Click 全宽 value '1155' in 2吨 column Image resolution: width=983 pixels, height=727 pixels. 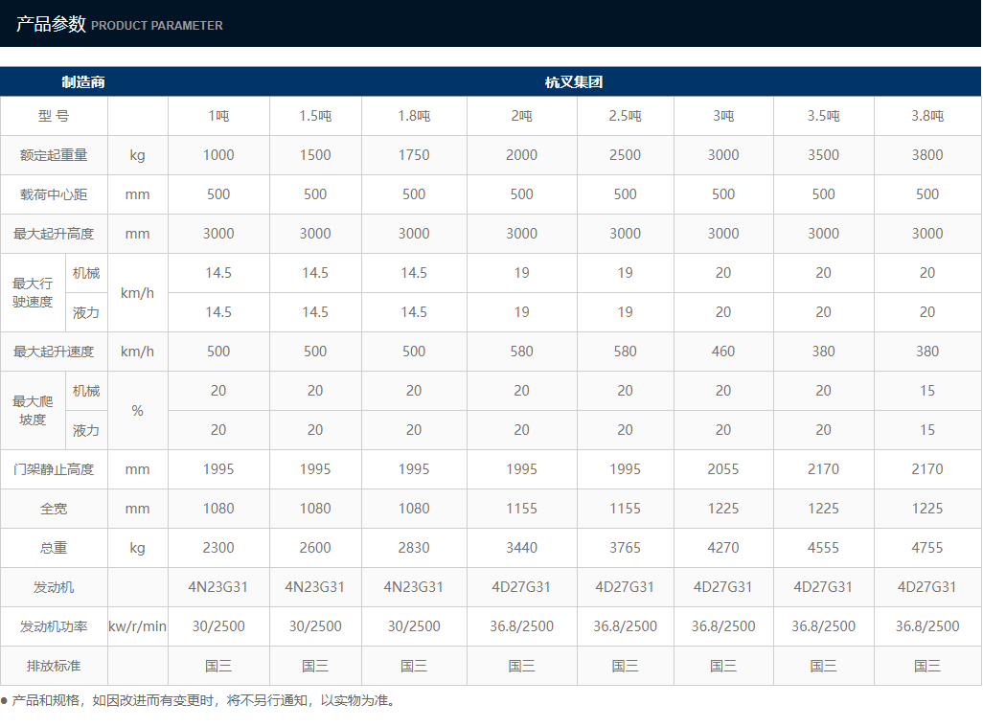coord(521,509)
